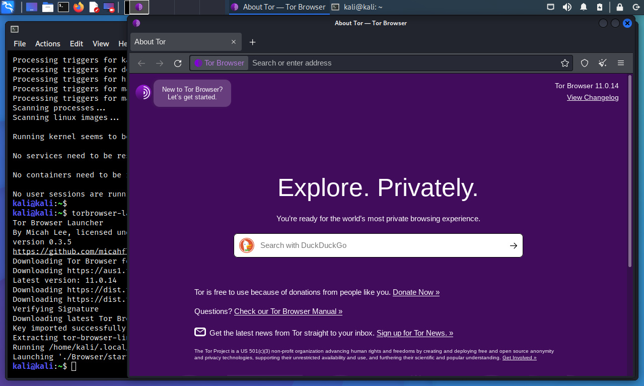
Task: Bookmark this page with the star icon
Action: (x=565, y=63)
